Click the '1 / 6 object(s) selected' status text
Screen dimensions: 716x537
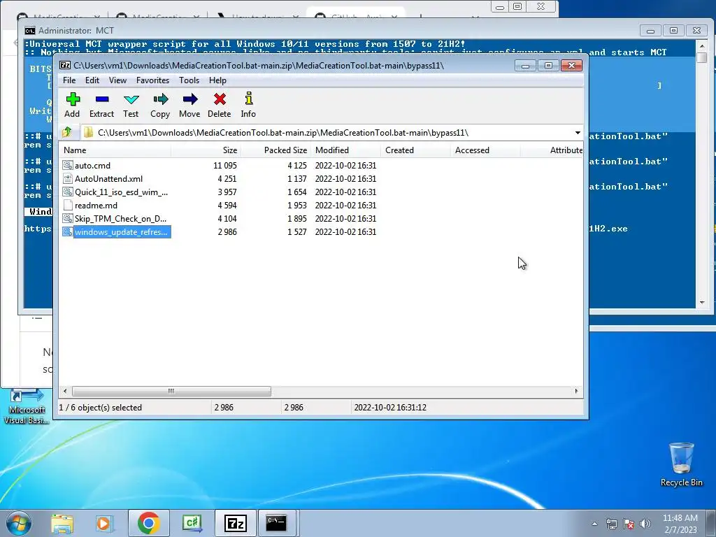(101, 408)
